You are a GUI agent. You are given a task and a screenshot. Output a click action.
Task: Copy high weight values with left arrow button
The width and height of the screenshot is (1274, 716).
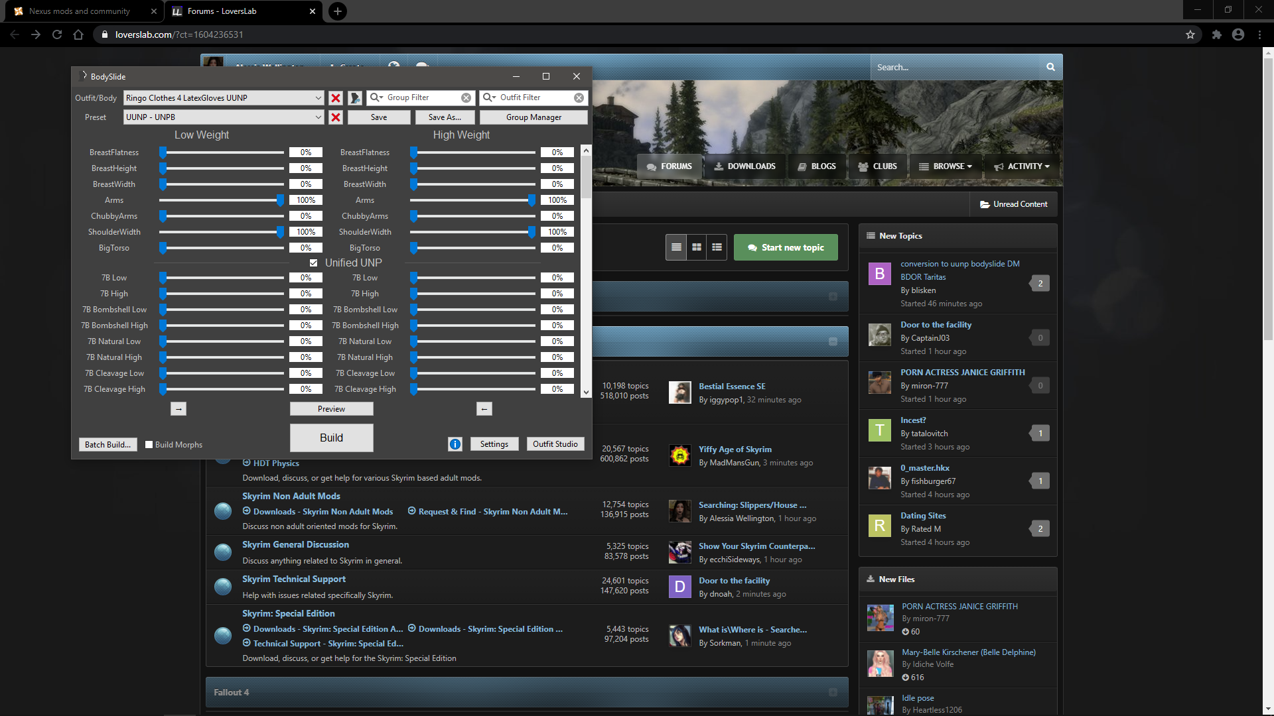484,409
